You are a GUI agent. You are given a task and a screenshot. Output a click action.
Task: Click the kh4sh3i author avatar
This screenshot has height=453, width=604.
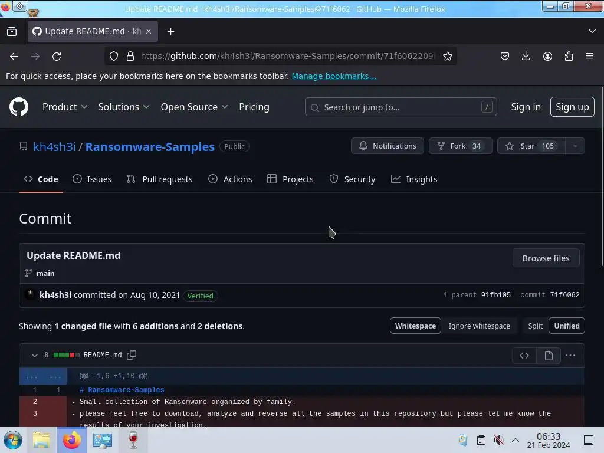coord(30,295)
